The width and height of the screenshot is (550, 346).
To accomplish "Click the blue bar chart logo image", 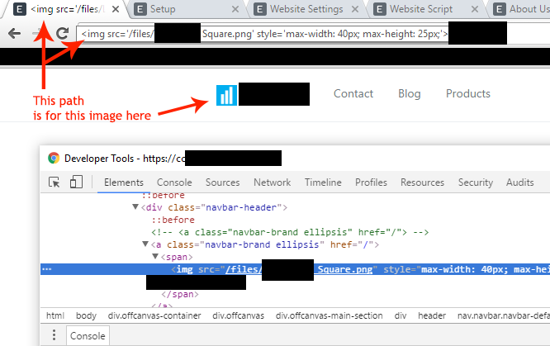I will coord(226,95).
